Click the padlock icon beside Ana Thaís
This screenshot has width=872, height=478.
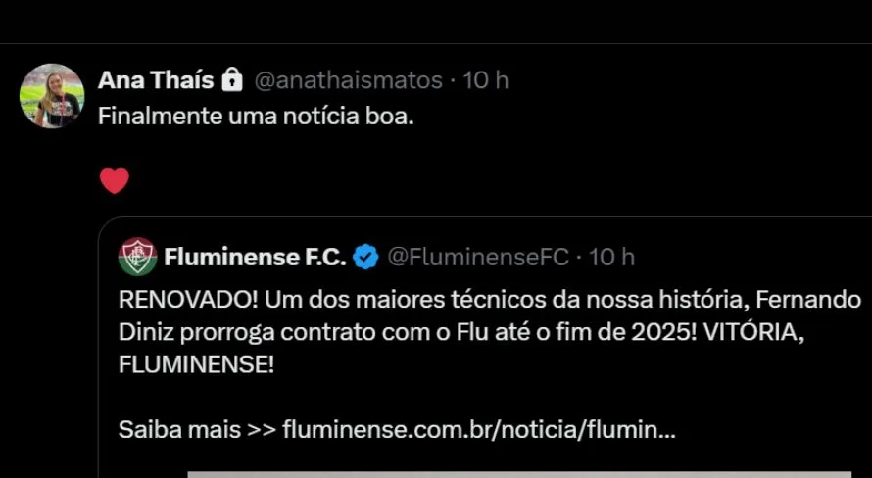point(231,79)
